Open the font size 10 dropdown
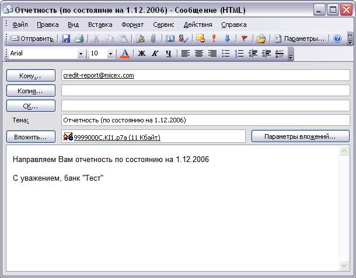356x278 pixels. [x=110, y=54]
